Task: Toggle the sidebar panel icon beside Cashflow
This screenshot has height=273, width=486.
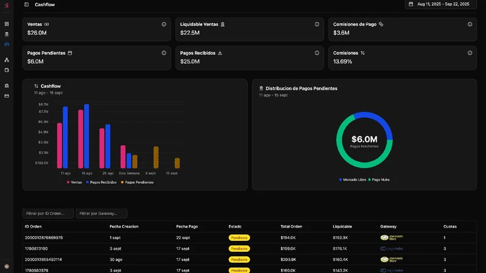Action: tap(26, 4)
